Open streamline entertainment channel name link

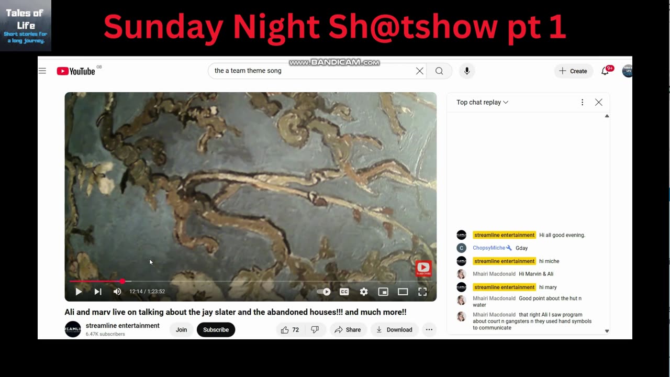click(122, 326)
